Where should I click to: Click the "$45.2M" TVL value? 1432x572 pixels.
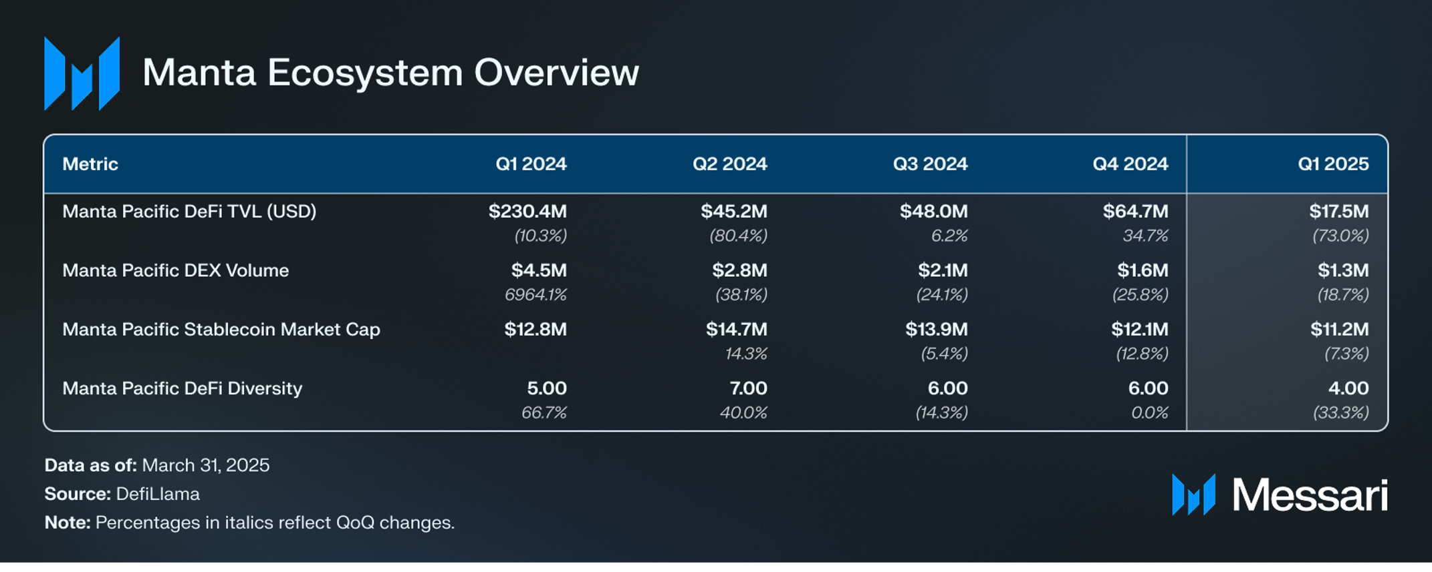(734, 212)
